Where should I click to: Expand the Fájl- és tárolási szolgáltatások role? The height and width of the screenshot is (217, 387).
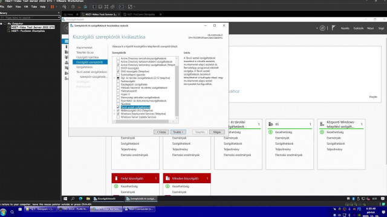[114, 78]
